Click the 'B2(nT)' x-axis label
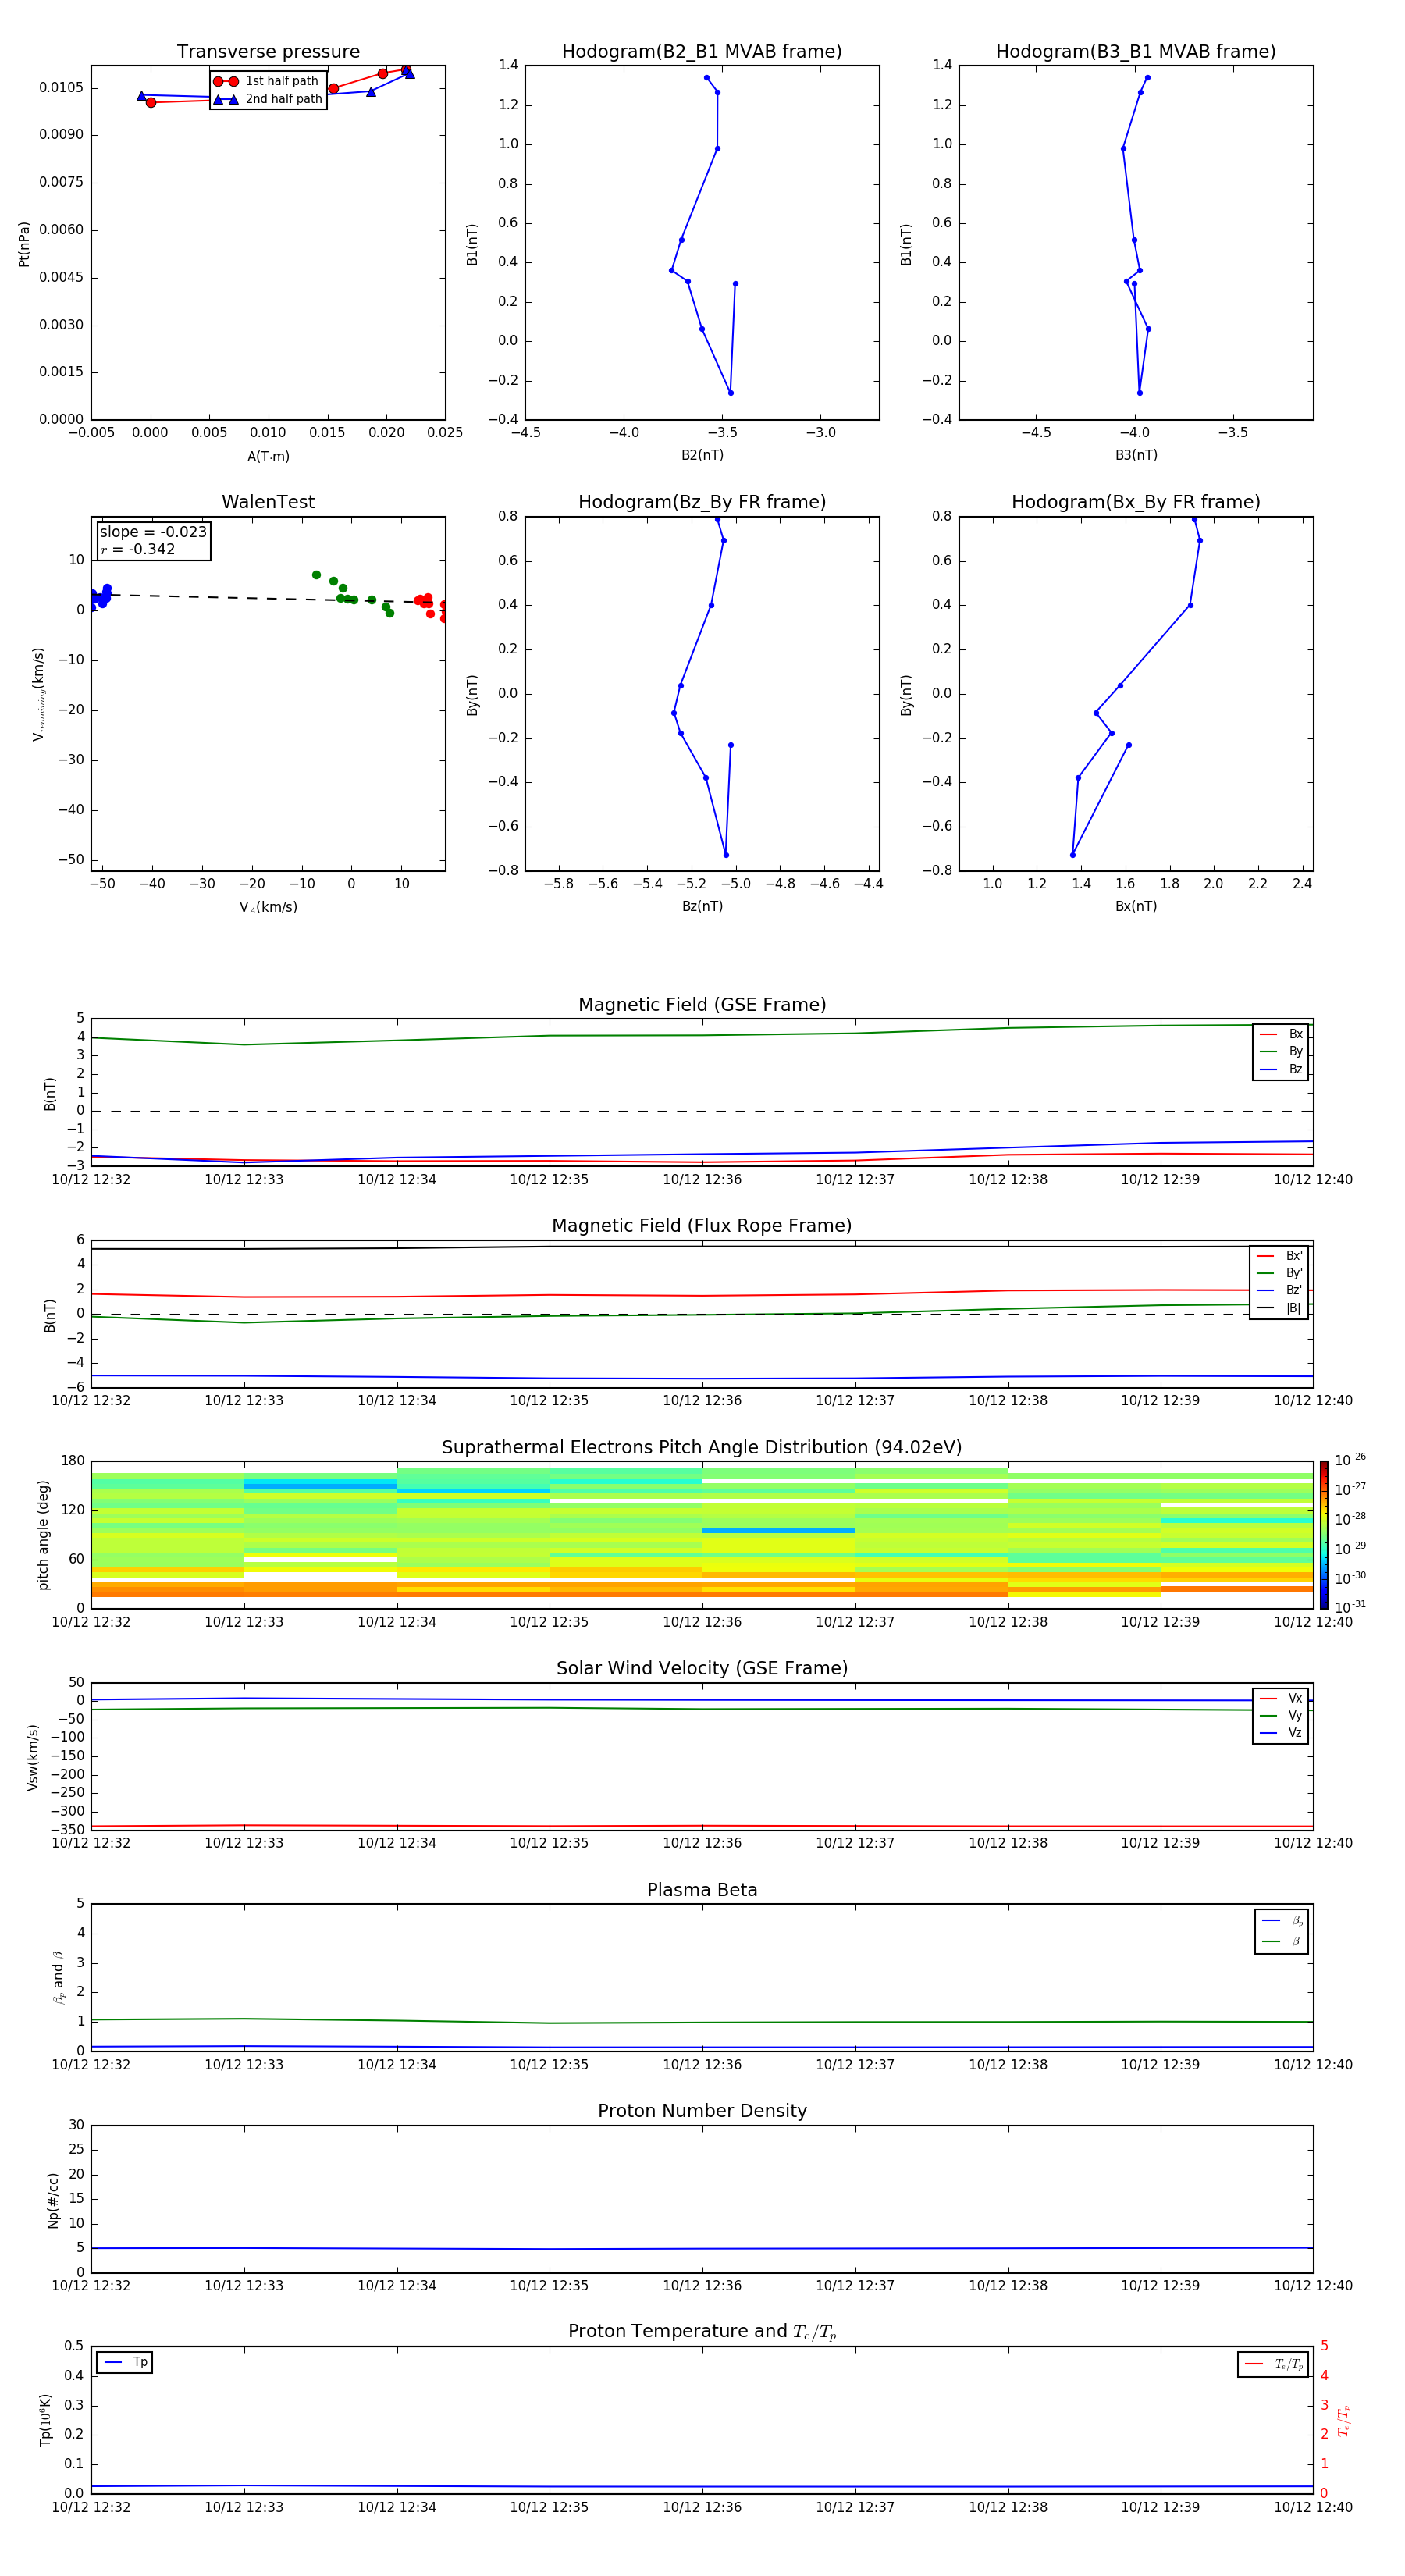1405x2576 pixels. (x=702, y=456)
